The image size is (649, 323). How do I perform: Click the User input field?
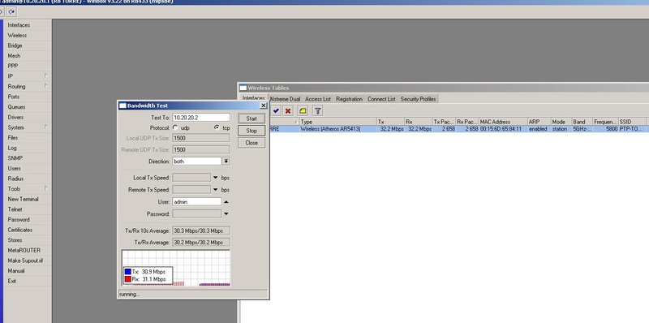197,201
